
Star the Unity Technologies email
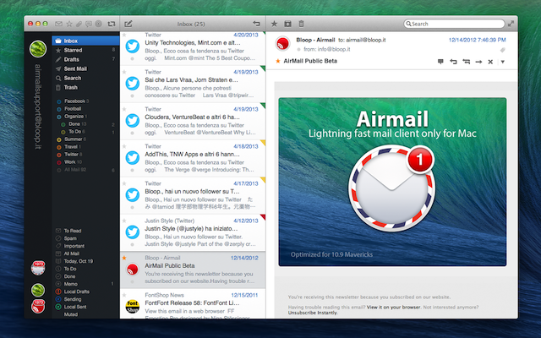click(124, 35)
